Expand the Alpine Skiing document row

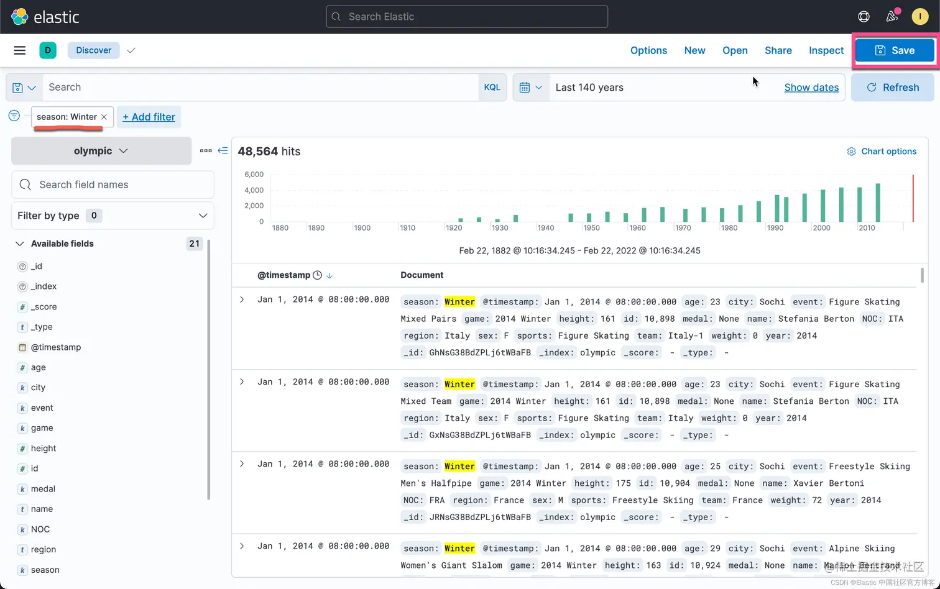click(x=242, y=546)
